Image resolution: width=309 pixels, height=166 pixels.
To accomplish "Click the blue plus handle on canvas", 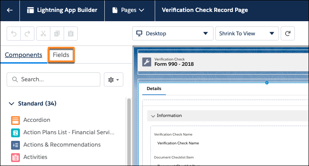I will click(267, 83).
